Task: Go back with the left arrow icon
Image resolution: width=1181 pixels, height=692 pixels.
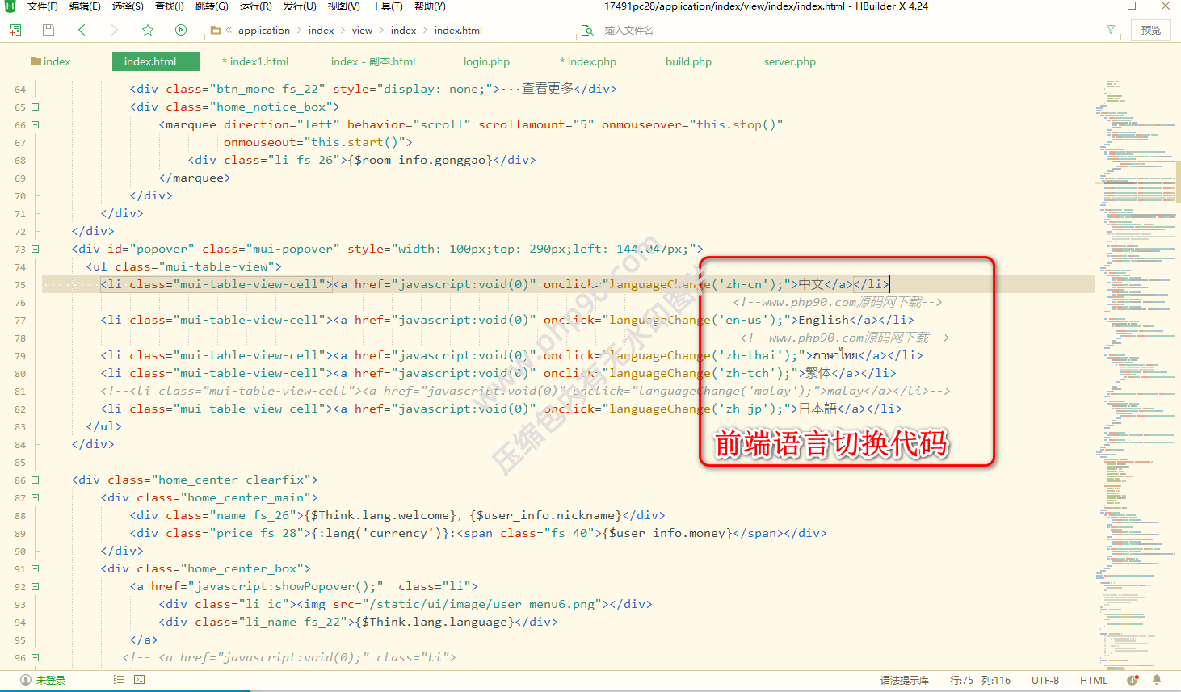Action: (82, 30)
